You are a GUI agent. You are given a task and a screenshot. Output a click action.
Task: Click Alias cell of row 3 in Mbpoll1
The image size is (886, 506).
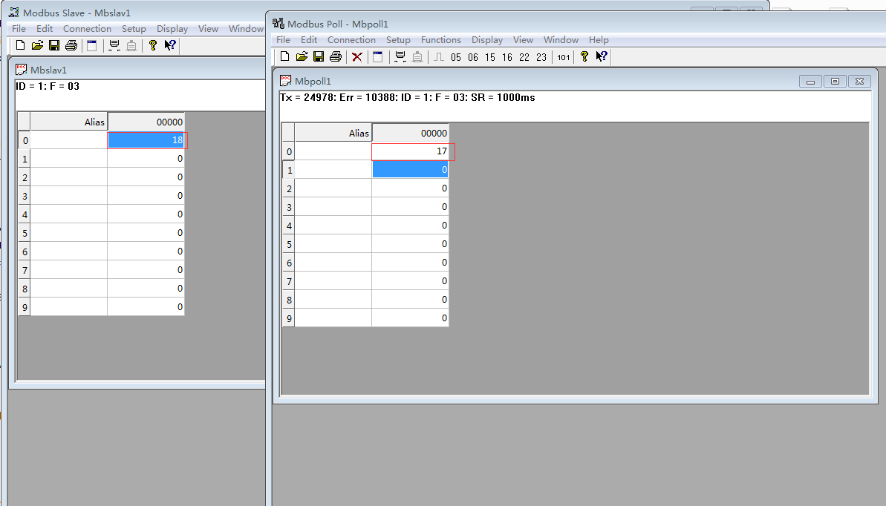[x=333, y=207]
